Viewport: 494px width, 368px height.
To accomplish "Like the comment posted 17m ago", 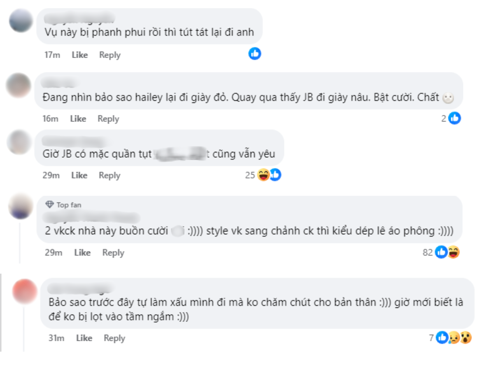I will [80, 55].
